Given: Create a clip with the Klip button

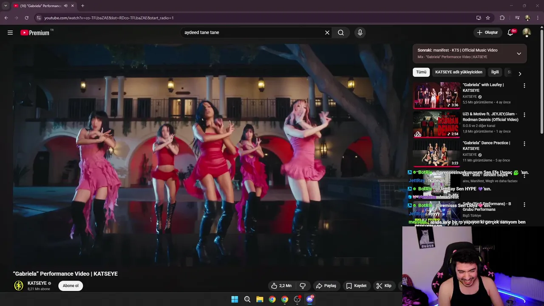Looking at the screenshot, I should click(384, 286).
